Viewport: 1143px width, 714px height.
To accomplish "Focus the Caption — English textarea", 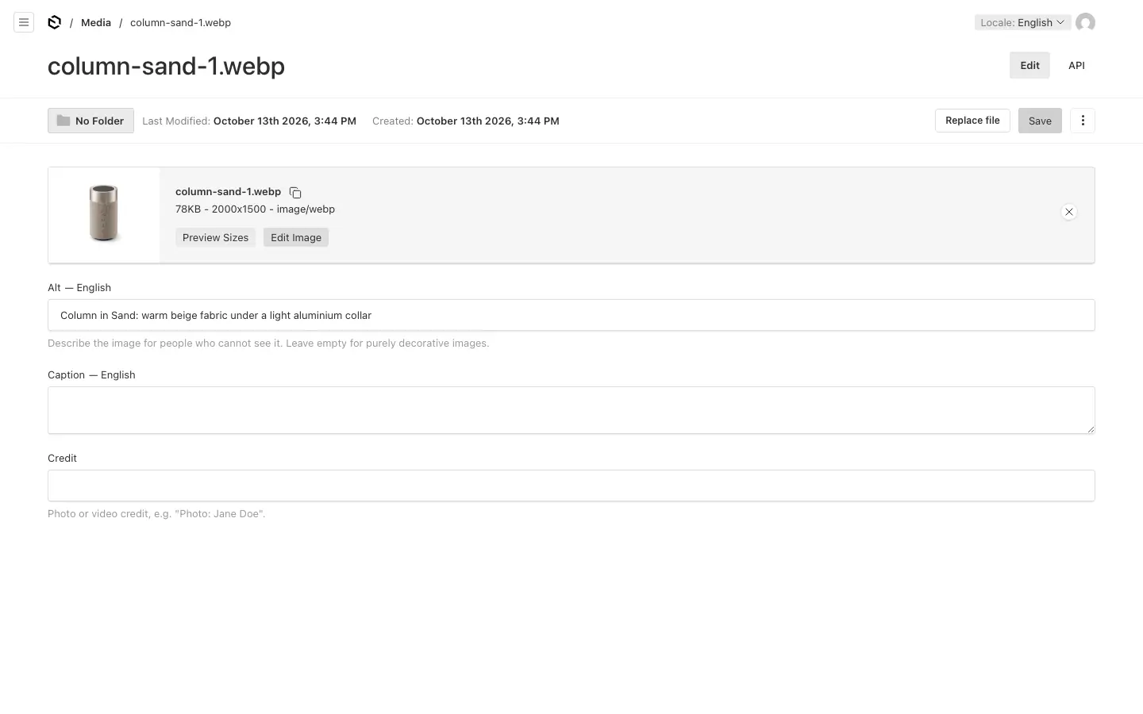I will point(571,410).
